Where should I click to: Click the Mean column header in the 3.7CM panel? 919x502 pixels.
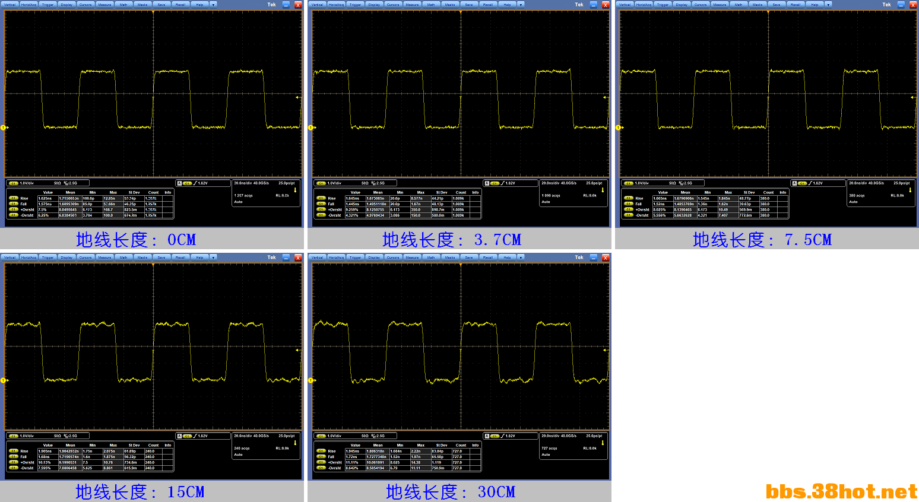(378, 192)
